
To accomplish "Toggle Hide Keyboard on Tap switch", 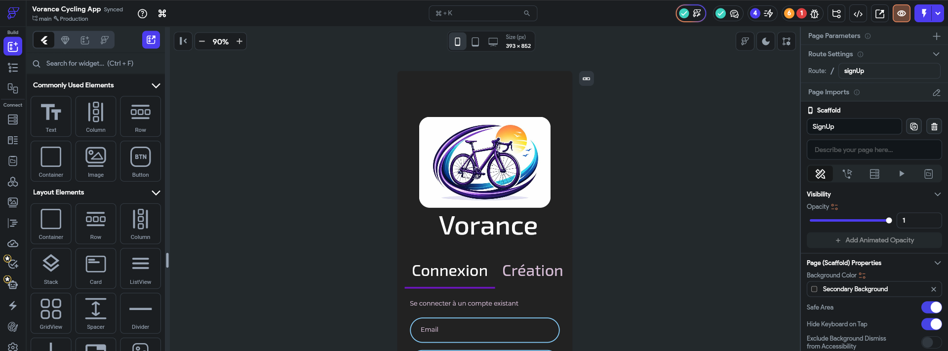I will pyautogui.click(x=932, y=324).
